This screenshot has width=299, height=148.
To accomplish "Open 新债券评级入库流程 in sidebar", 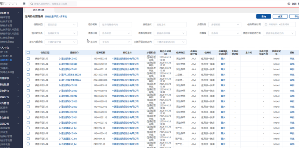I will tap(10, 34).
